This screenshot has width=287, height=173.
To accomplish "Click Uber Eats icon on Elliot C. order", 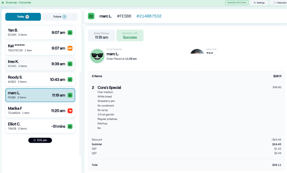I will point(70,126).
